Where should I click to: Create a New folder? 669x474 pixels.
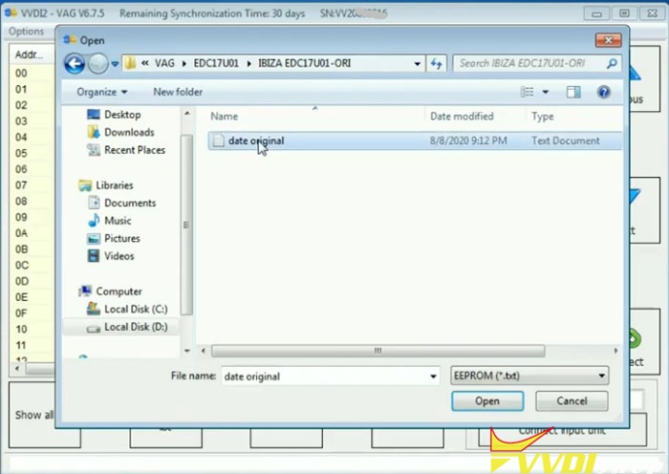coord(178,92)
